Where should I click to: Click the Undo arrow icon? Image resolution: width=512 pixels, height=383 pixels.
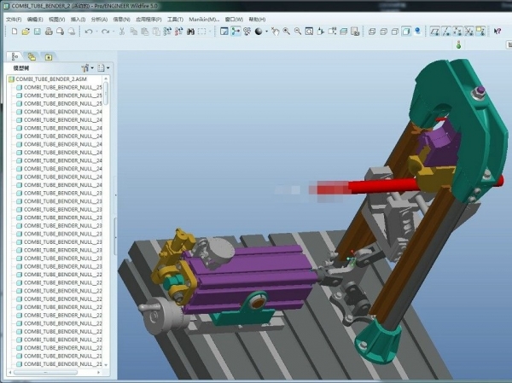(88, 32)
